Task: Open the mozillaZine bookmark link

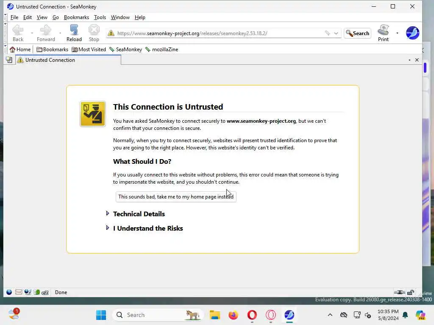Action: pos(162,50)
